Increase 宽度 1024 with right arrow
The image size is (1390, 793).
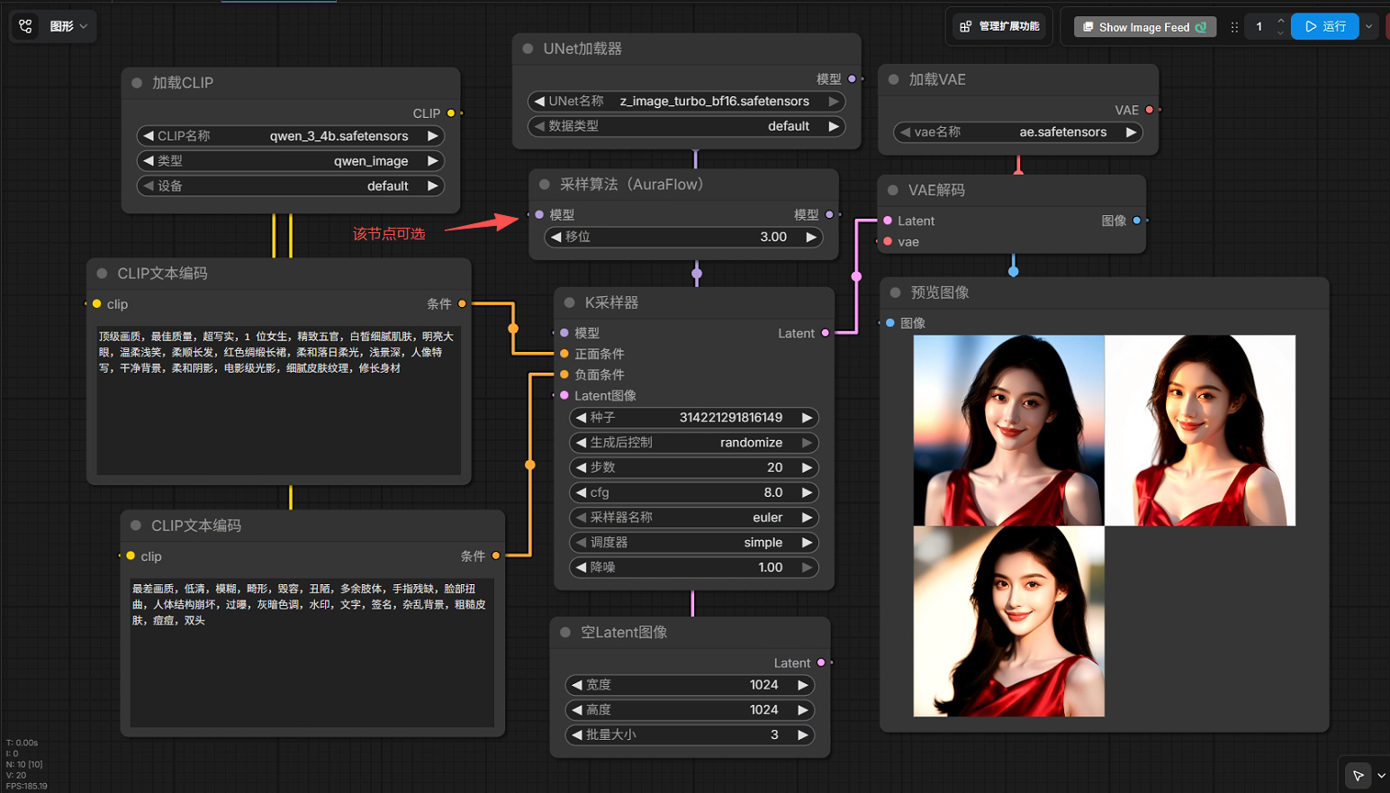tap(802, 685)
